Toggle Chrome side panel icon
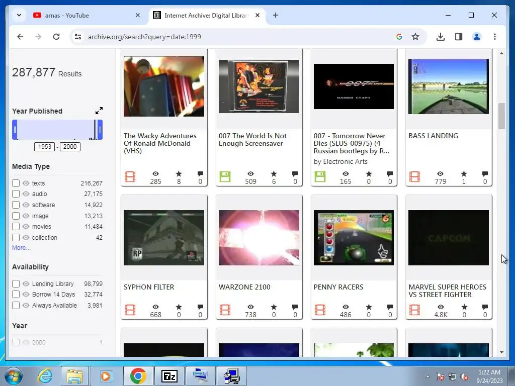 click(x=459, y=37)
